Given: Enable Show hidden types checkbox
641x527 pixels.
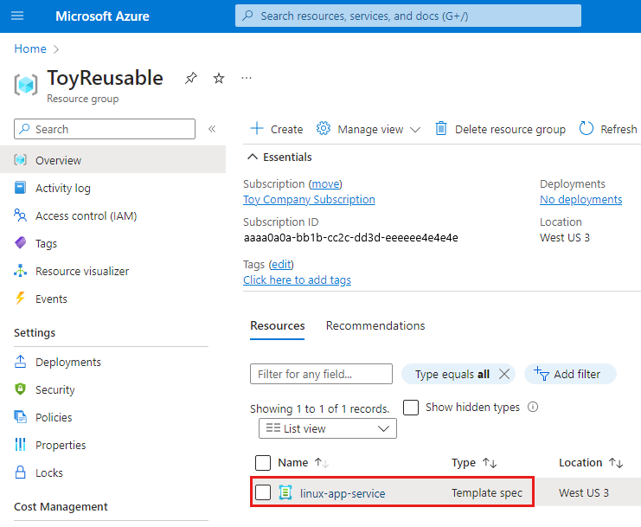Looking at the screenshot, I should (x=410, y=408).
